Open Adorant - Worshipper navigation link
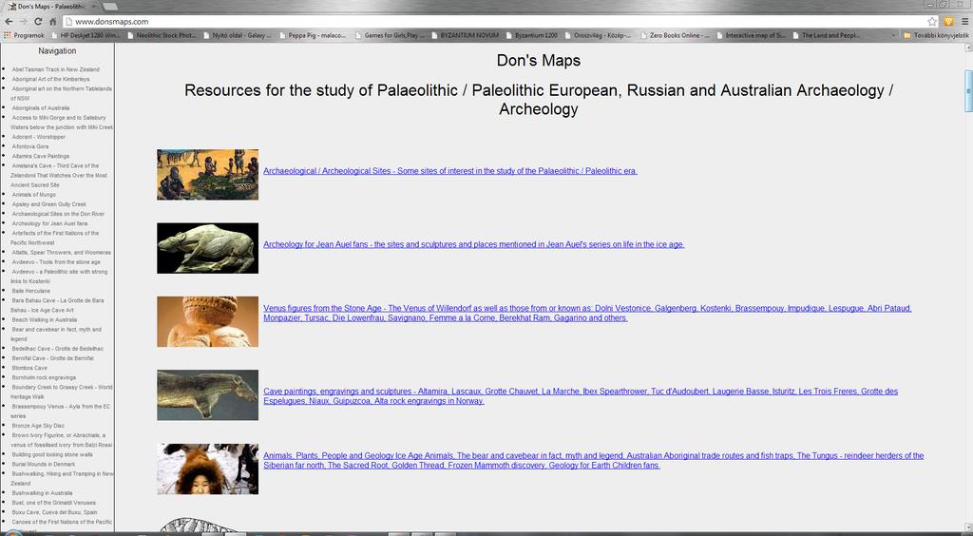The height and width of the screenshot is (536, 973). click(x=38, y=137)
